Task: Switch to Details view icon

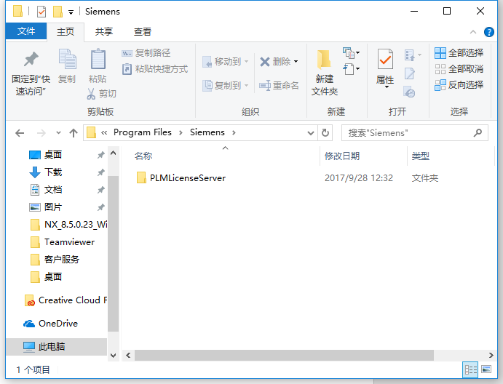Action: [x=470, y=370]
